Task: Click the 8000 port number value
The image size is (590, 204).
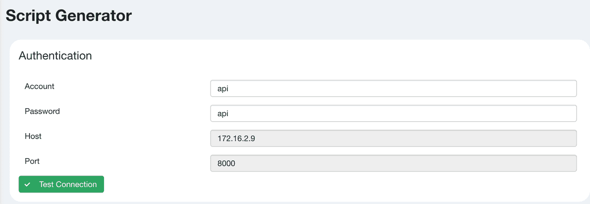Action: (x=226, y=164)
